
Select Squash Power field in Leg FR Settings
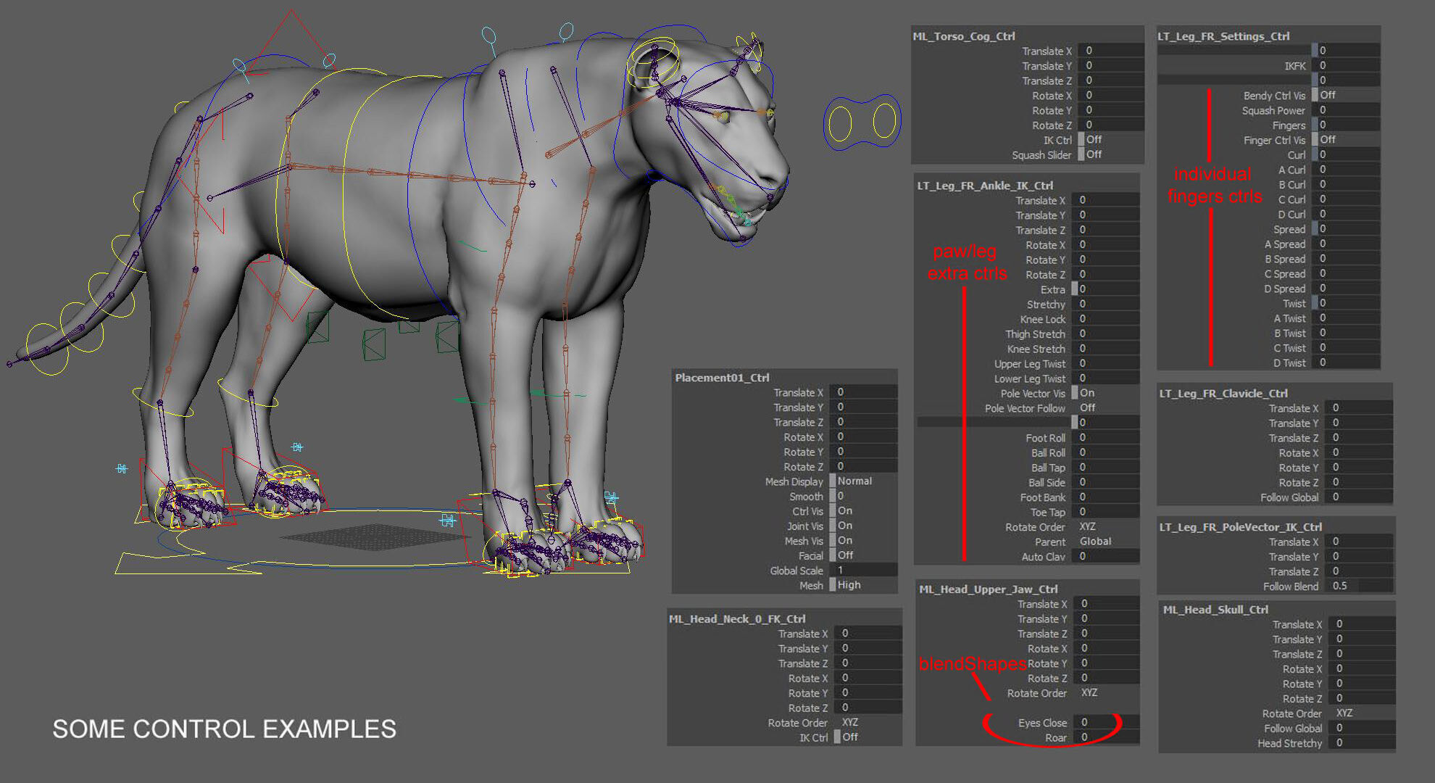[1346, 110]
